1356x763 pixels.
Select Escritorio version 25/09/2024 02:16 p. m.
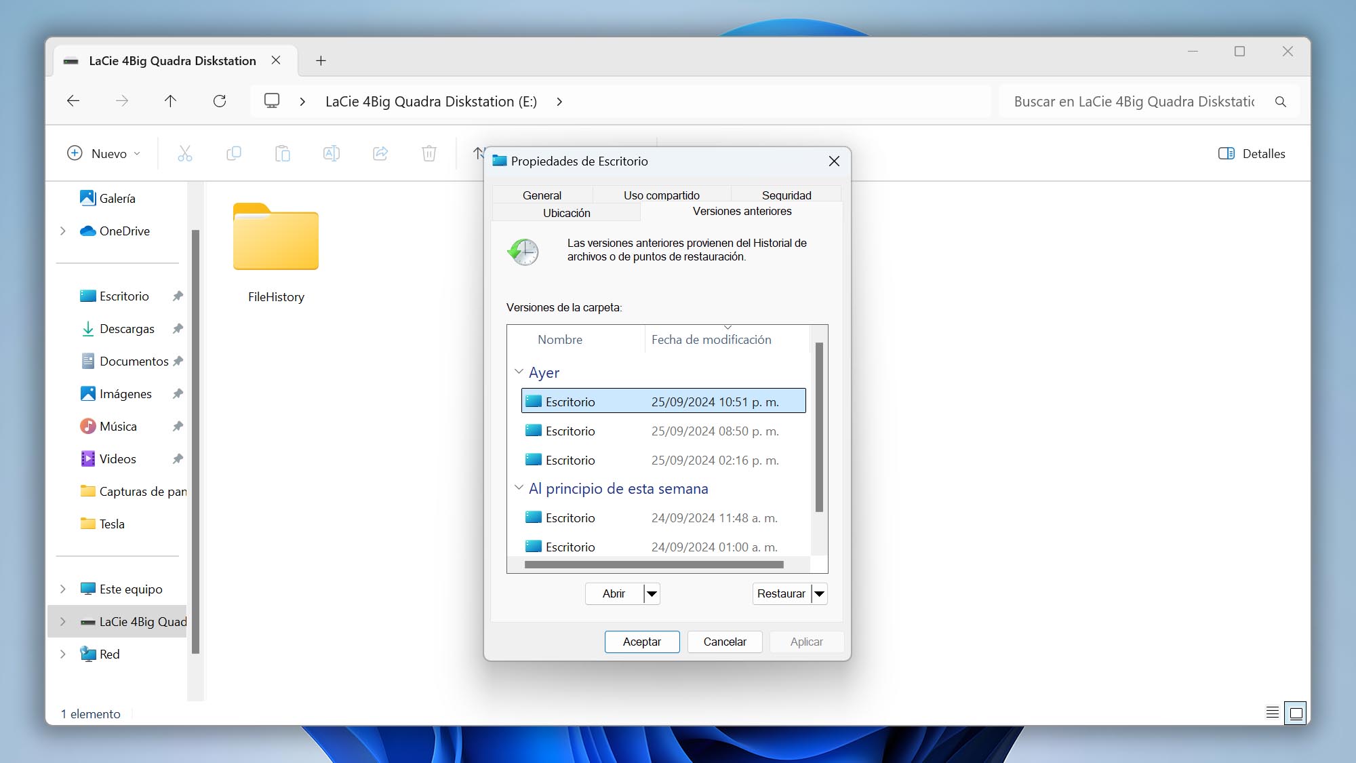(x=663, y=461)
